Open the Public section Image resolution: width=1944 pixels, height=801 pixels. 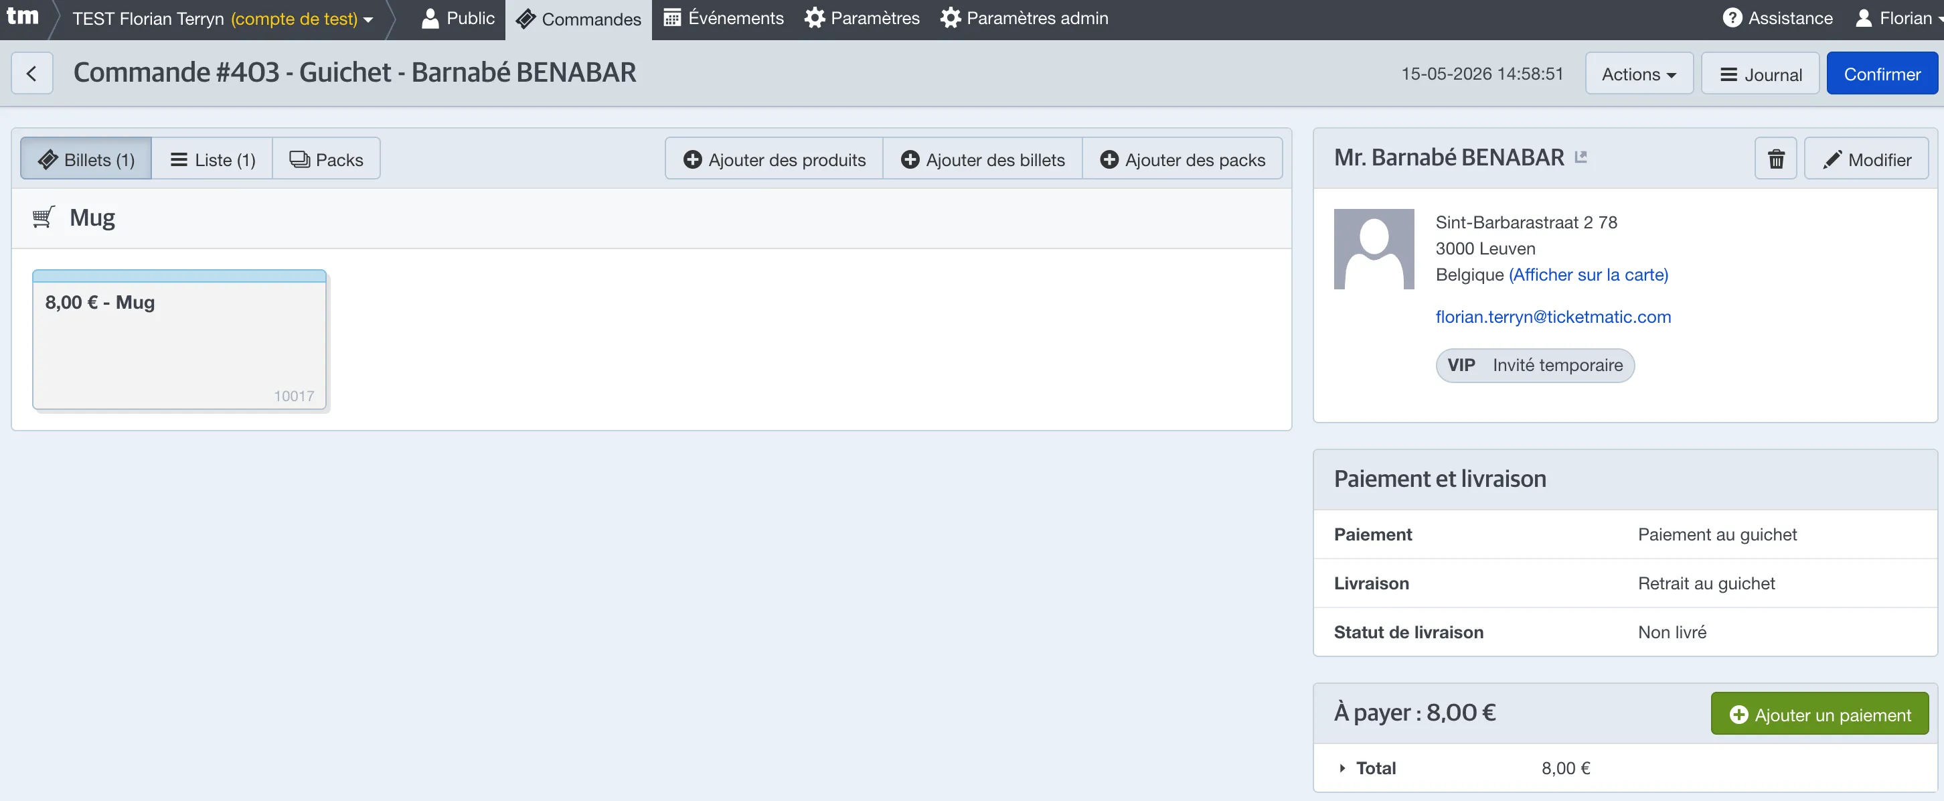(458, 18)
